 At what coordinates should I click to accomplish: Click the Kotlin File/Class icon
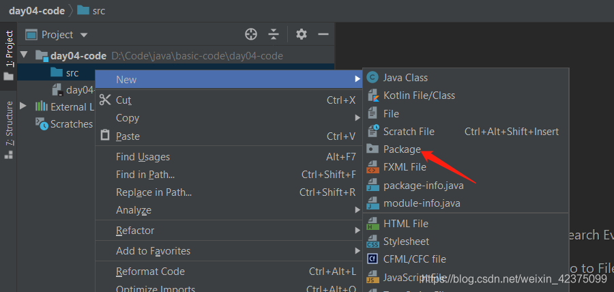tap(373, 95)
